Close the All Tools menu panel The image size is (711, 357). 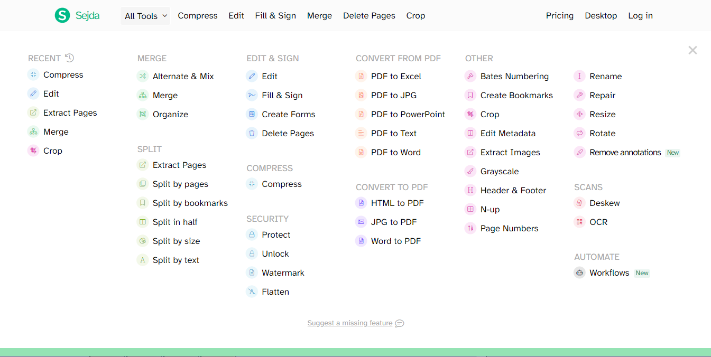692,50
